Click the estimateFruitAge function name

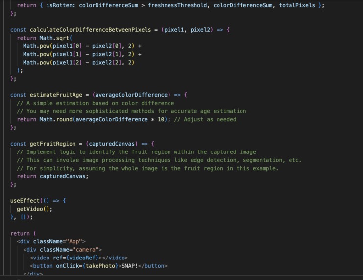tap(56, 95)
